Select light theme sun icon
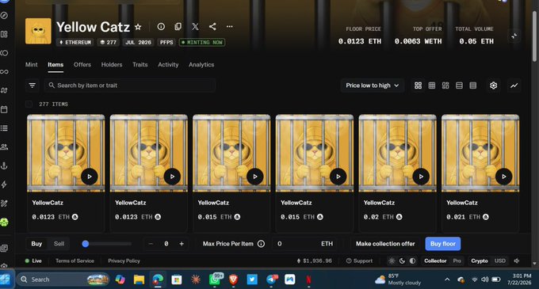This screenshot has height=289, width=539. click(392, 260)
